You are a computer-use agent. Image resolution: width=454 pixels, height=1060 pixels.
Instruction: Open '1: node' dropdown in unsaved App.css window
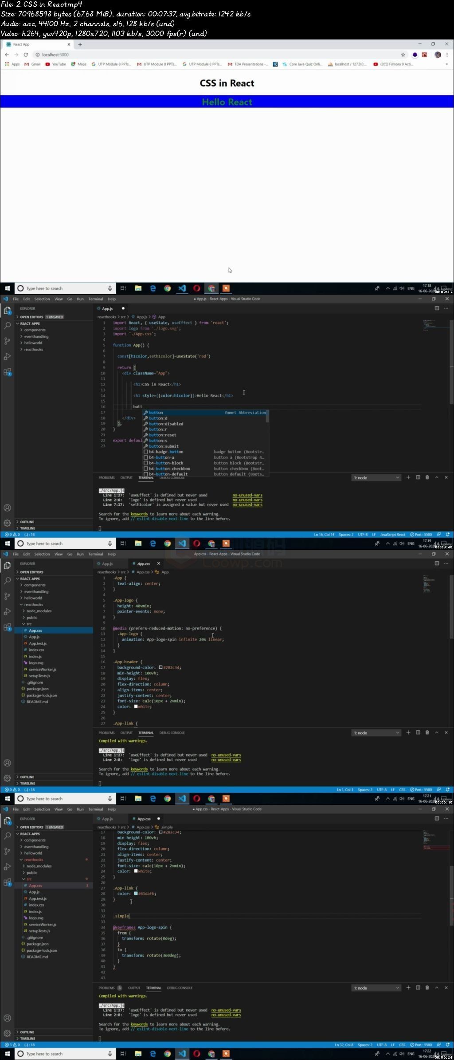pyautogui.click(x=376, y=988)
